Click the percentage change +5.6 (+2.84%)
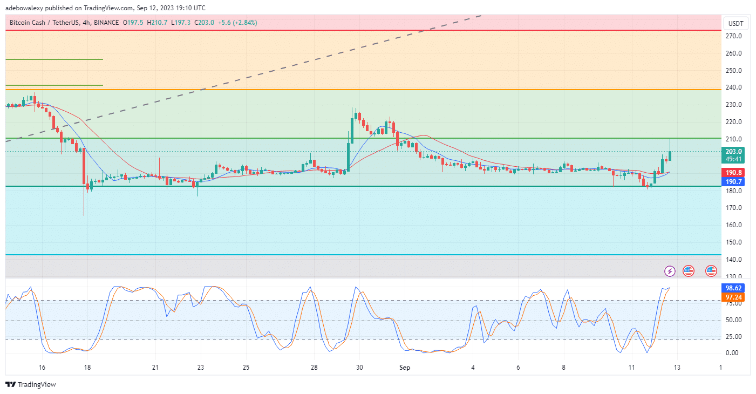The width and height of the screenshot is (756, 394). [237, 23]
